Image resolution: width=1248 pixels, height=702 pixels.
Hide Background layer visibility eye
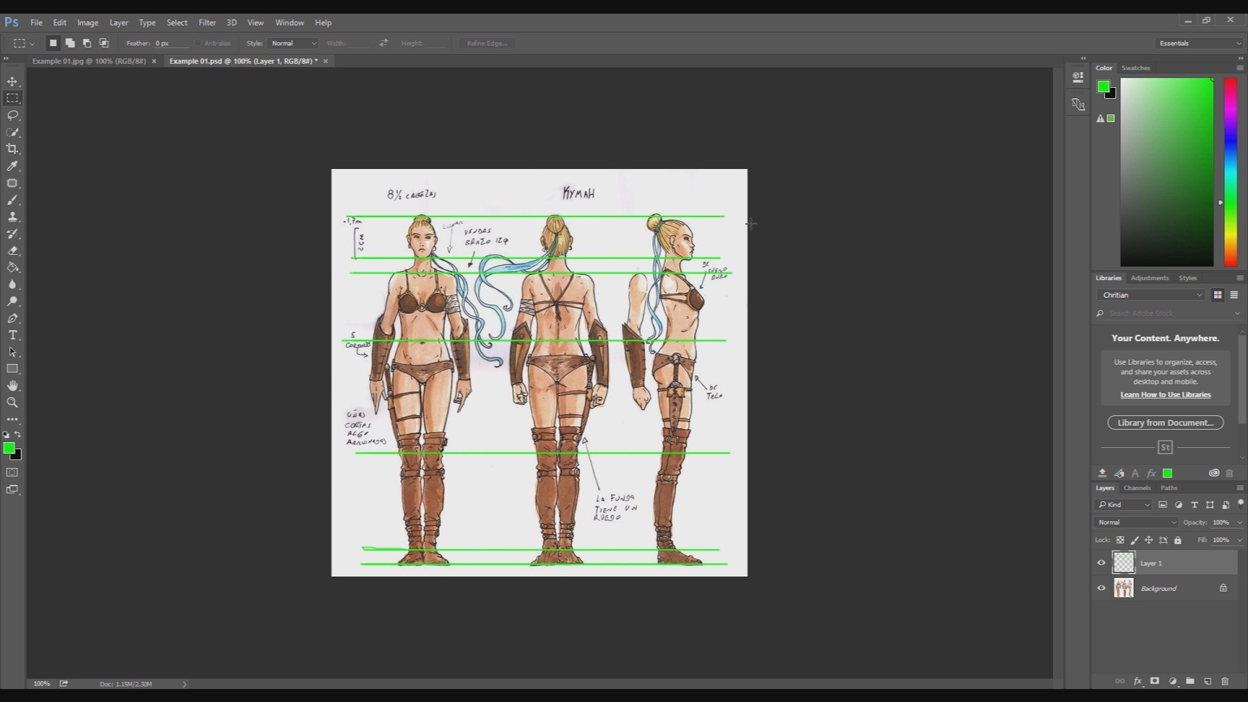pyautogui.click(x=1101, y=588)
